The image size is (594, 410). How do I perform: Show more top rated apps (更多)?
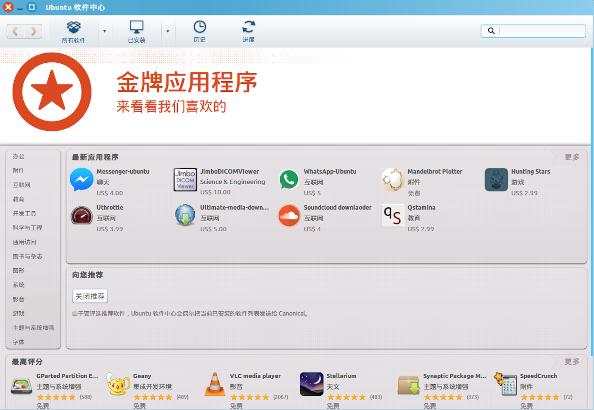click(x=572, y=362)
